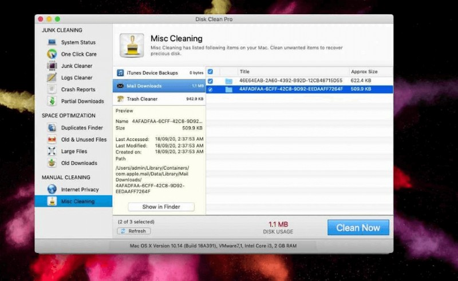
Task: Open Crash Reports icon
Action: tap(52, 89)
